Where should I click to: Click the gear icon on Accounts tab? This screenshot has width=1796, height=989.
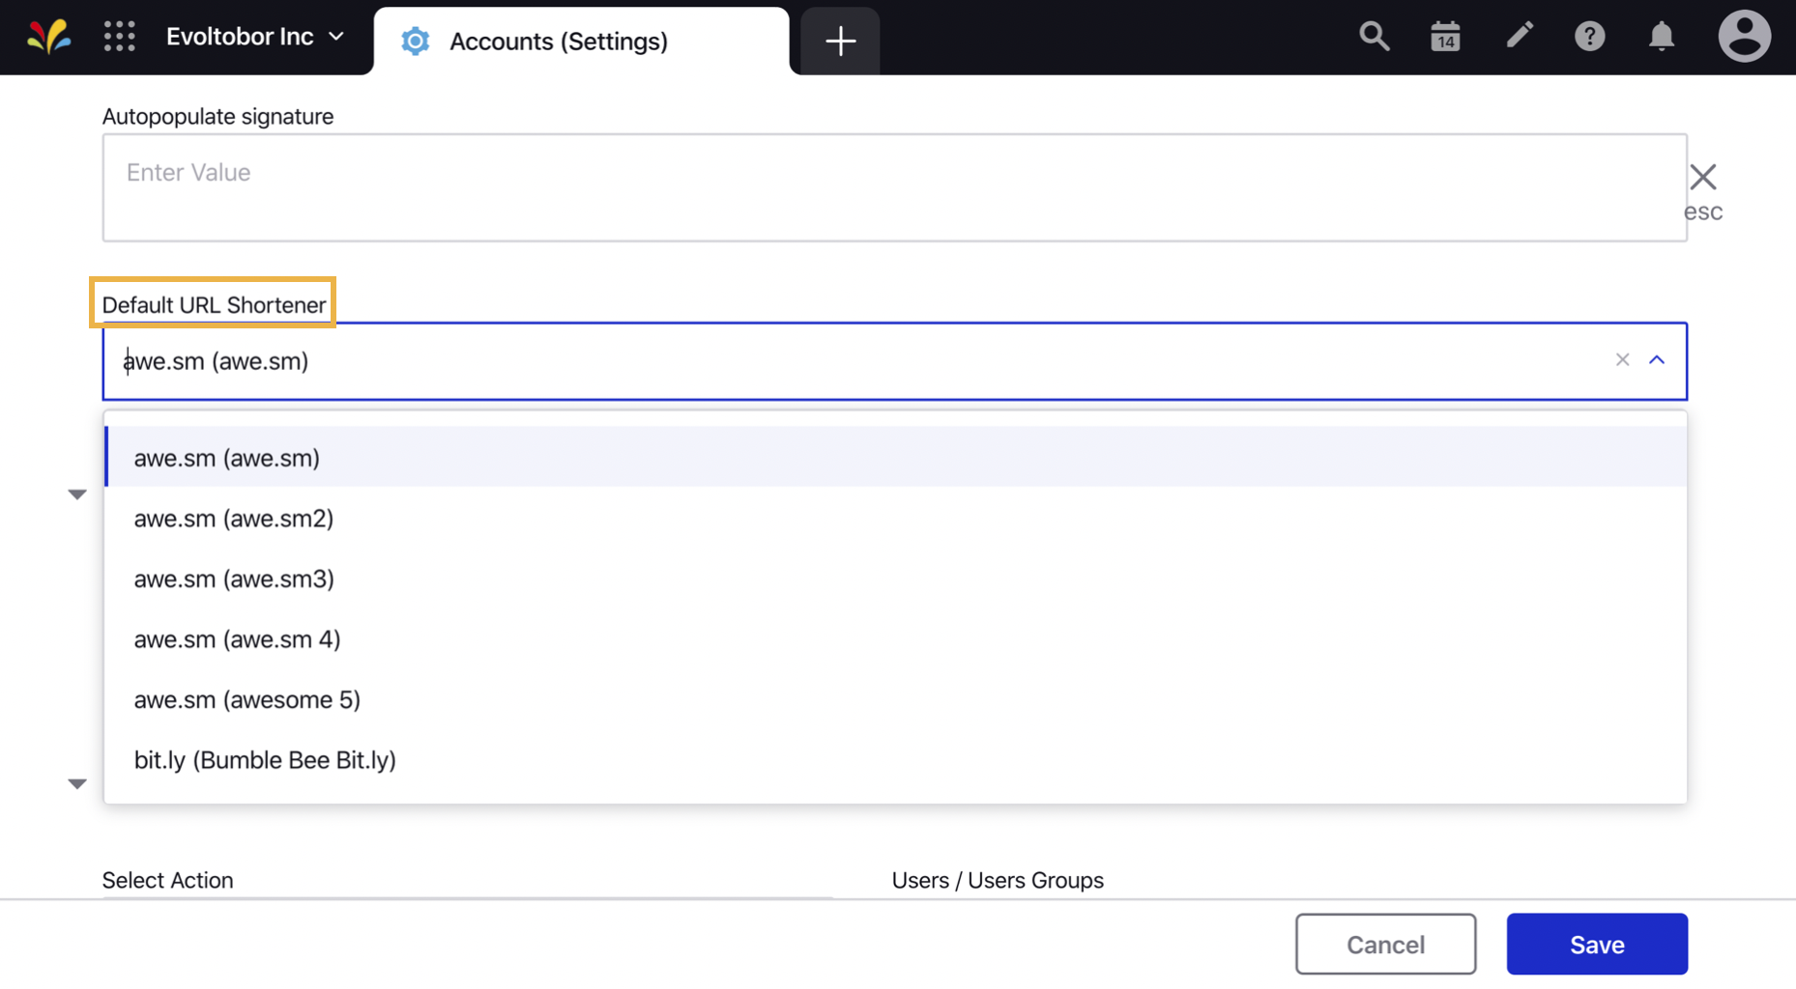tap(415, 41)
